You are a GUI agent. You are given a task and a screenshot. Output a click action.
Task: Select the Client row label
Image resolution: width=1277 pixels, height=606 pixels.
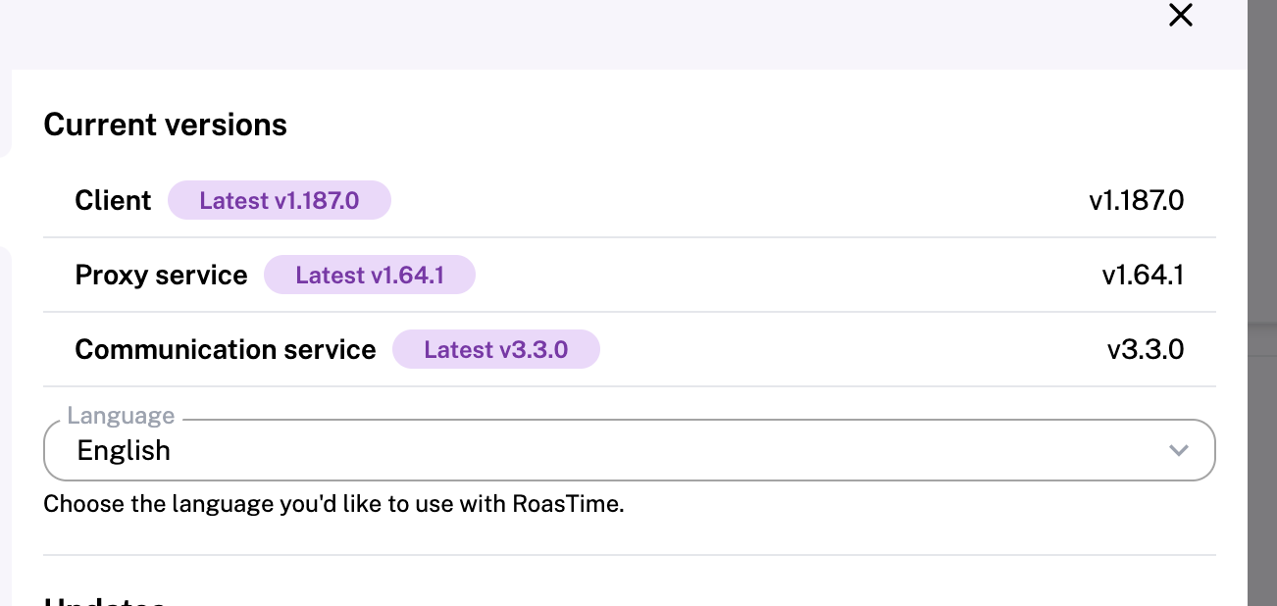point(113,201)
